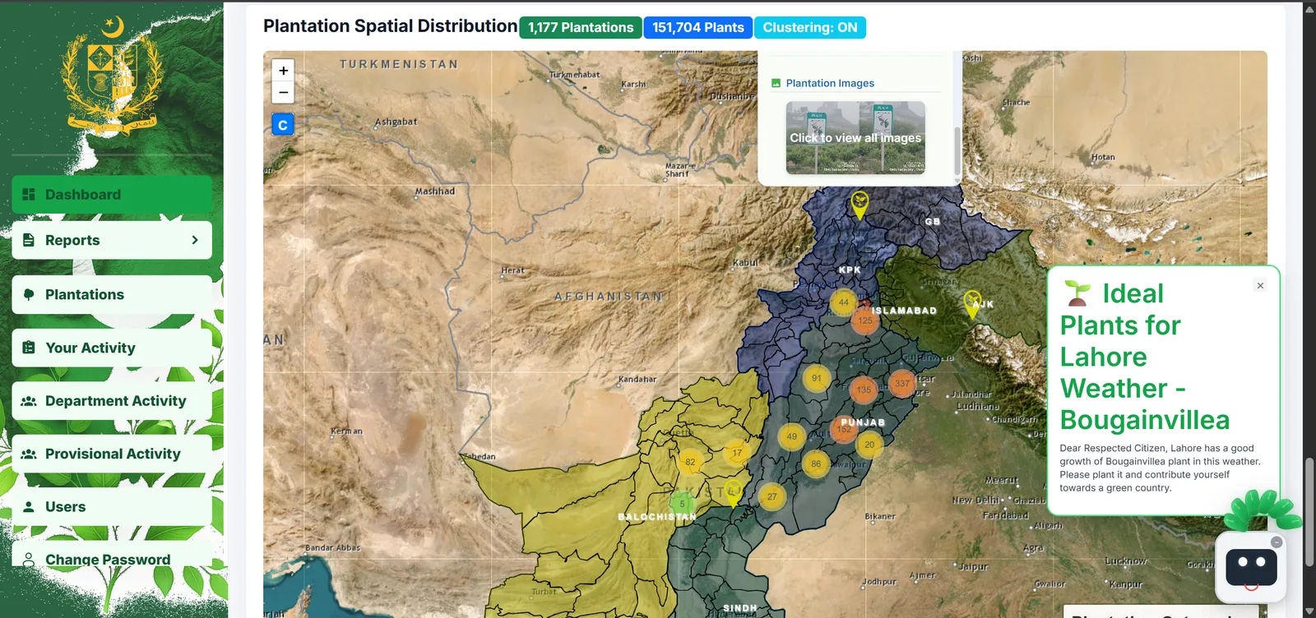Open the Dashboard menu item
The image size is (1316, 618).
(112, 195)
